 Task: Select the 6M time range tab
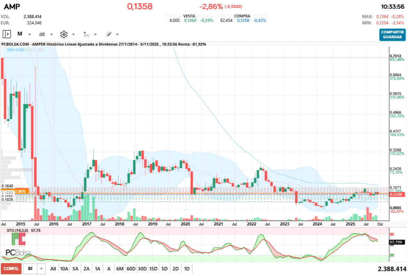pyautogui.click(x=120, y=269)
